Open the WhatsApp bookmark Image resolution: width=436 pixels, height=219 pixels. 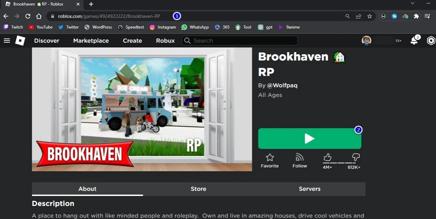click(195, 27)
